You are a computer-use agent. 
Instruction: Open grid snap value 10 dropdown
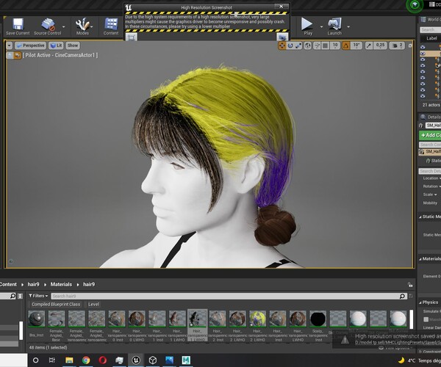(x=335, y=46)
